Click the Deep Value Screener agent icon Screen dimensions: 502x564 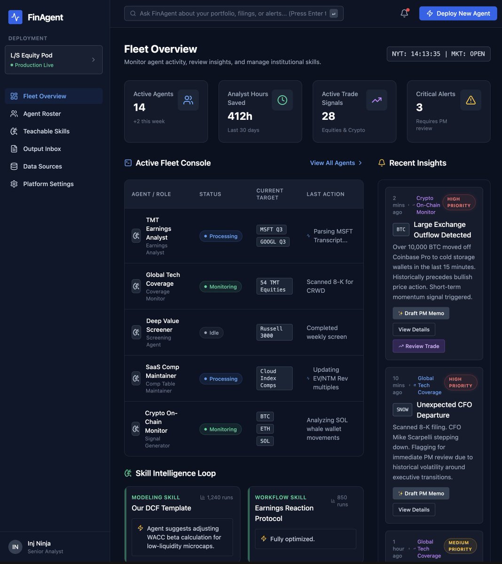tap(136, 332)
